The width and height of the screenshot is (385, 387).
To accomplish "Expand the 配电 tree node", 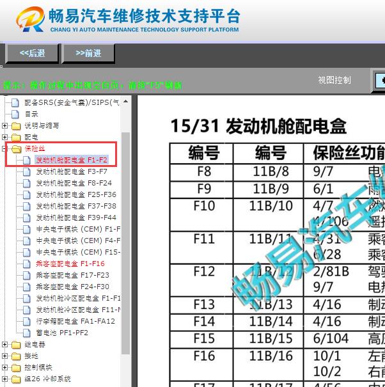I will pyautogui.click(x=4, y=138).
